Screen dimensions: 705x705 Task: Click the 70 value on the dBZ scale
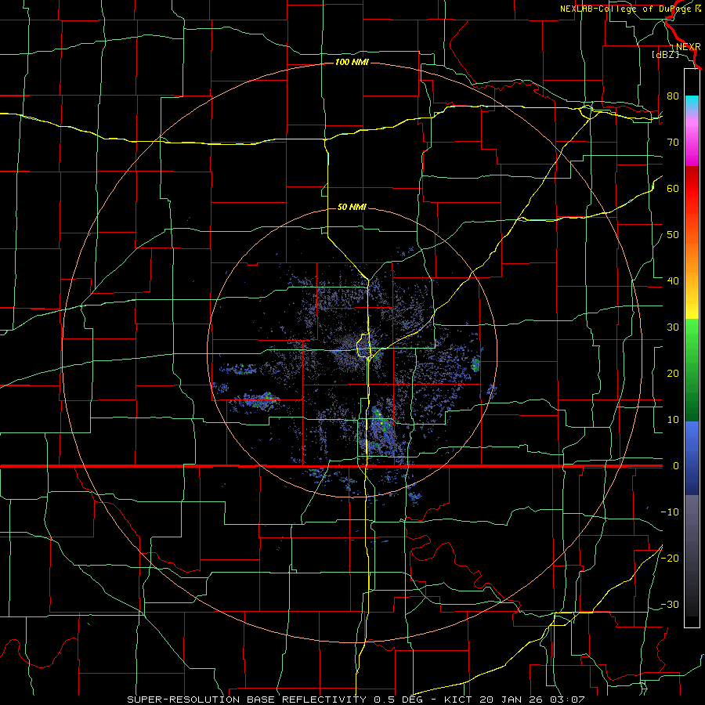tap(673, 143)
